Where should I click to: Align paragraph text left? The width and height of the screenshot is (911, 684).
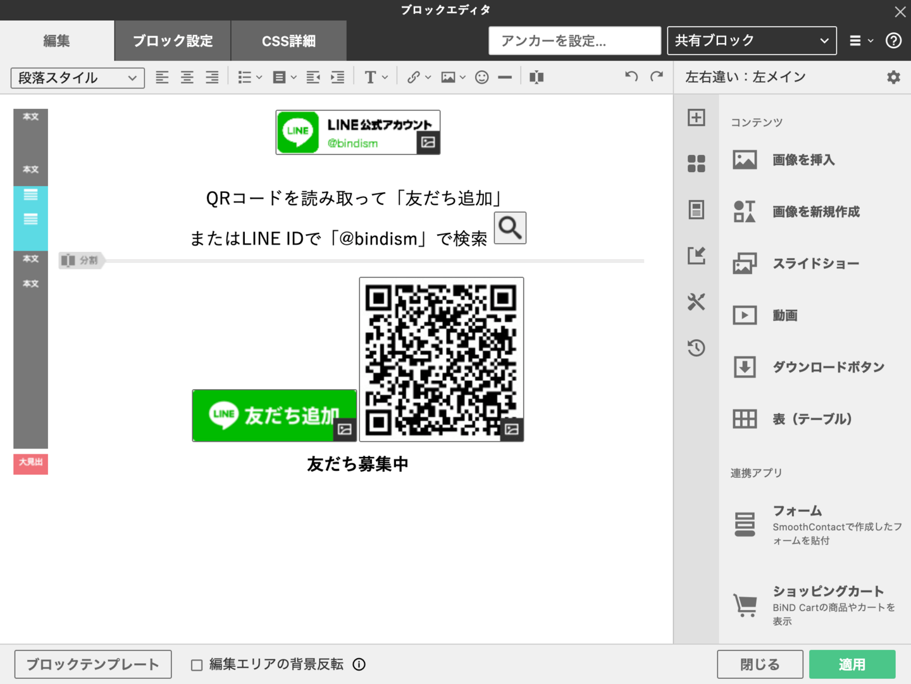[x=162, y=77]
